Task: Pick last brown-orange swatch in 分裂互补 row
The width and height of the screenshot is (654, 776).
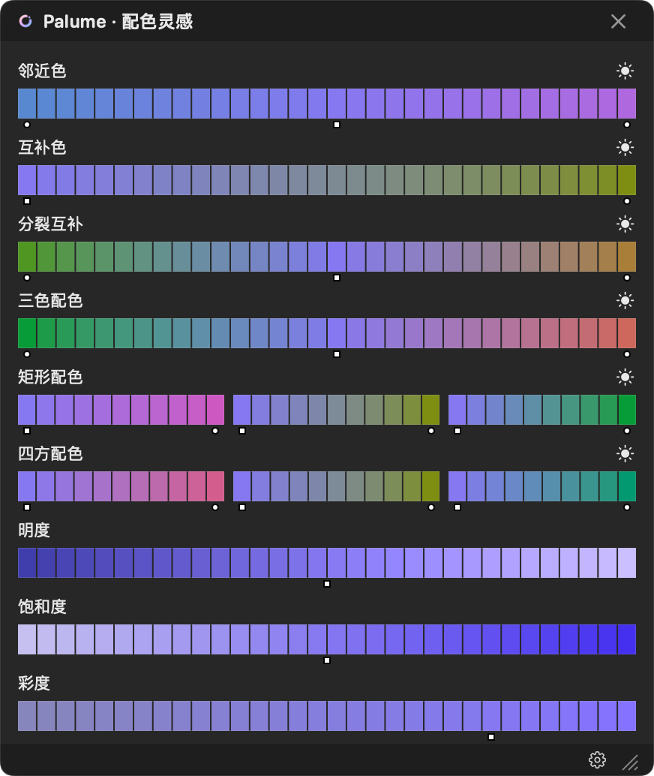Action: [627, 257]
